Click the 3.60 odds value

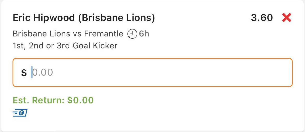pyautogui.click(x=262, y=18)
